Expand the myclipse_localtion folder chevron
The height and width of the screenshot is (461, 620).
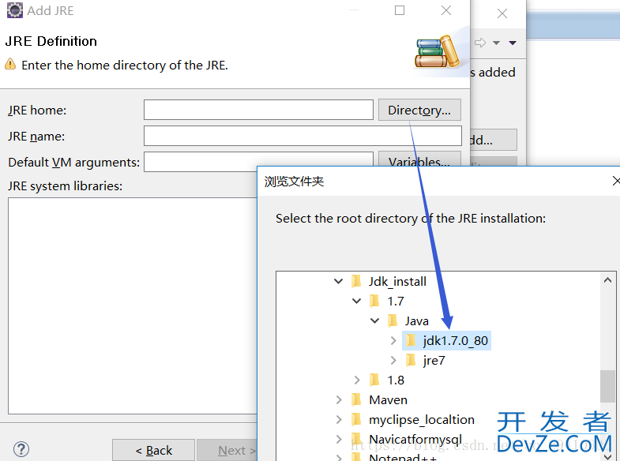(x=339, y=419)
